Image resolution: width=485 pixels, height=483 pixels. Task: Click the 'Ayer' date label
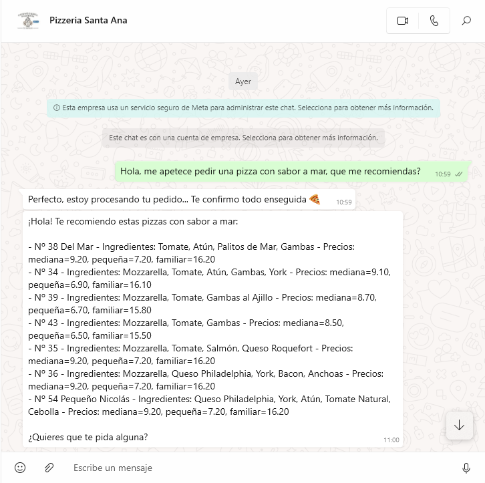click(243, 82)
